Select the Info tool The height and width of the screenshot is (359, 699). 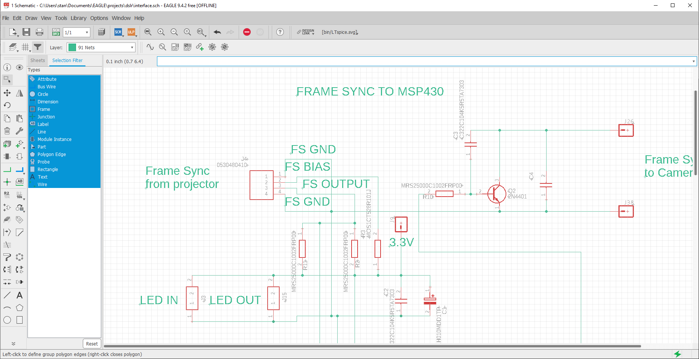(x=7, y=67)
